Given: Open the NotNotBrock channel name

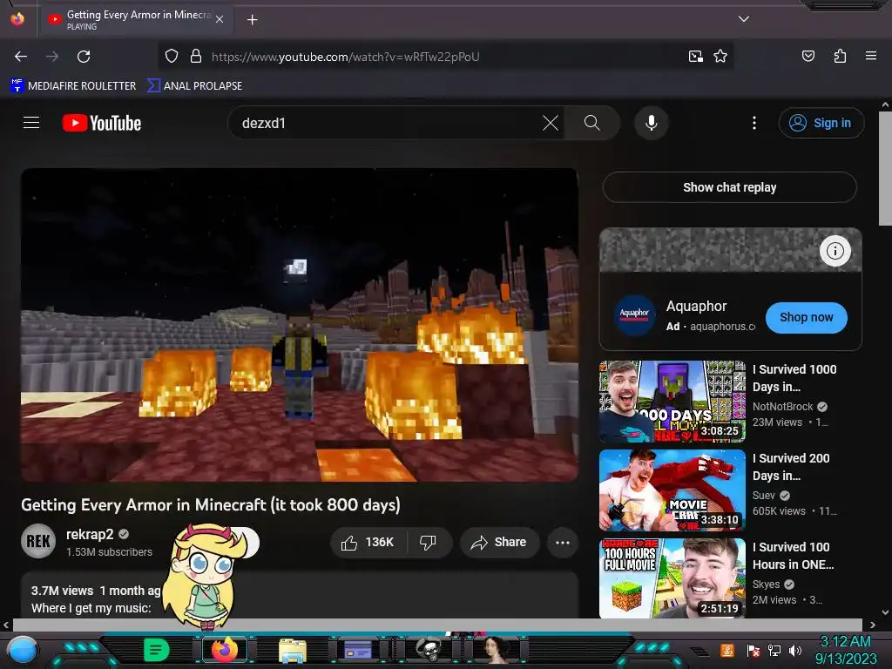Looking at the screenshot, I should coord(782,406).
